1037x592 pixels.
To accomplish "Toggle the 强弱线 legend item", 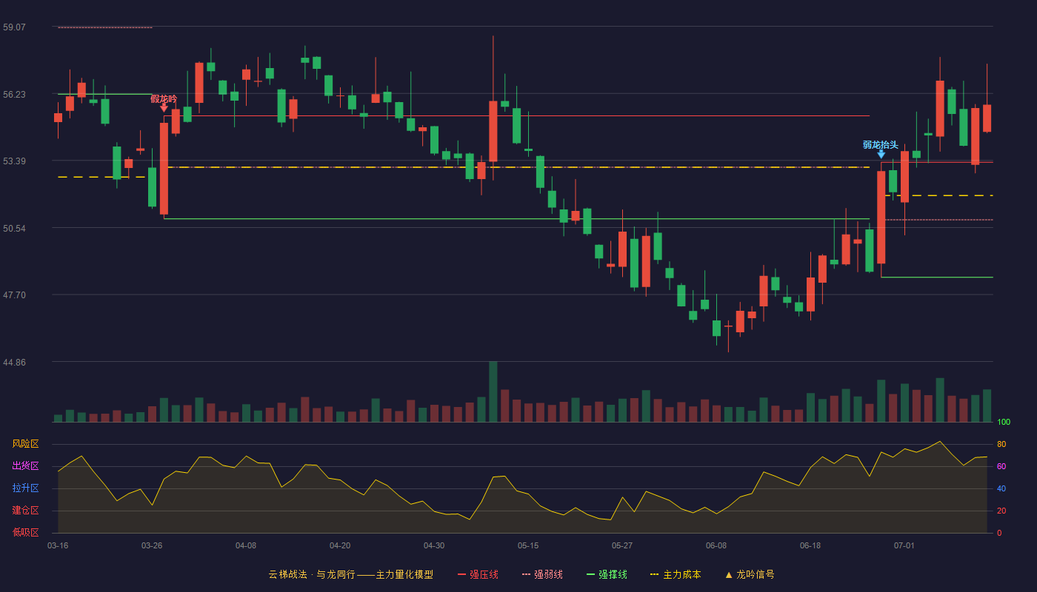I will (542, 574).
